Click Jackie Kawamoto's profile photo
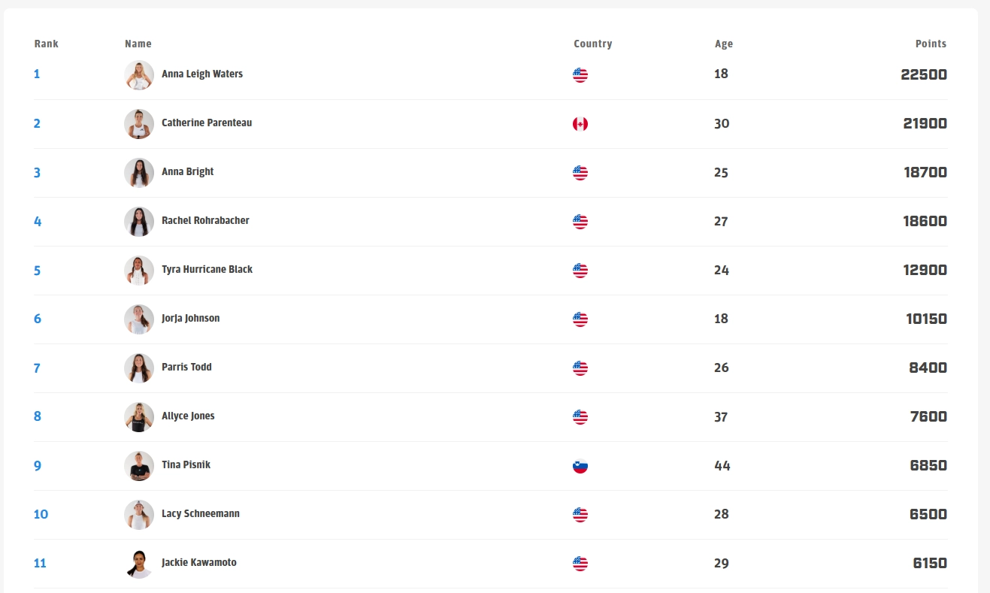990x593 pixels. click(139, 564)
